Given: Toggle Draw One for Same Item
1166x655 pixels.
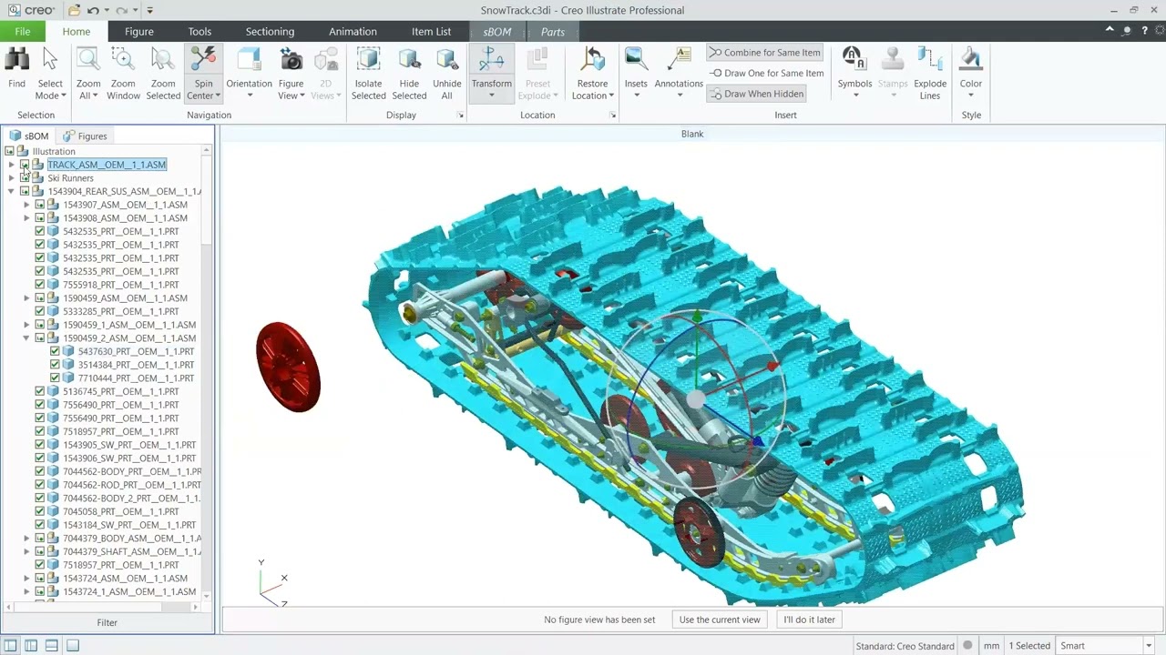Looking at the screenshot, I should point(766,73).
